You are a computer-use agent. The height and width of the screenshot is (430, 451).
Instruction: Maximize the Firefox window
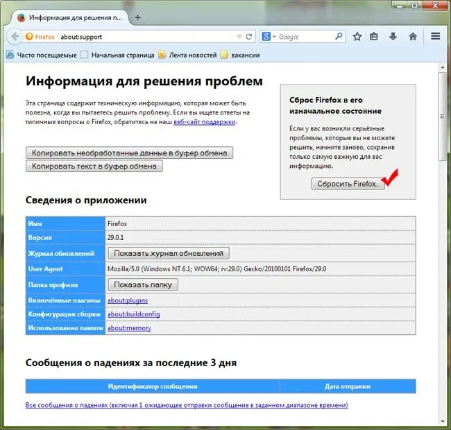(x=414, y=5)
